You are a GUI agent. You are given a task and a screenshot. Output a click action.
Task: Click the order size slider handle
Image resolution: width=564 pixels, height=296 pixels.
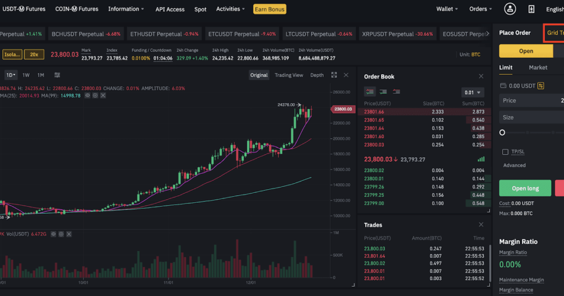tap(502, 133)
